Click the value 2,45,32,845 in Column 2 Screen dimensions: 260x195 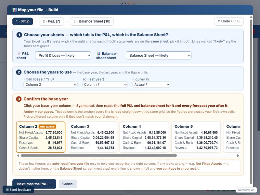[54, 137]
